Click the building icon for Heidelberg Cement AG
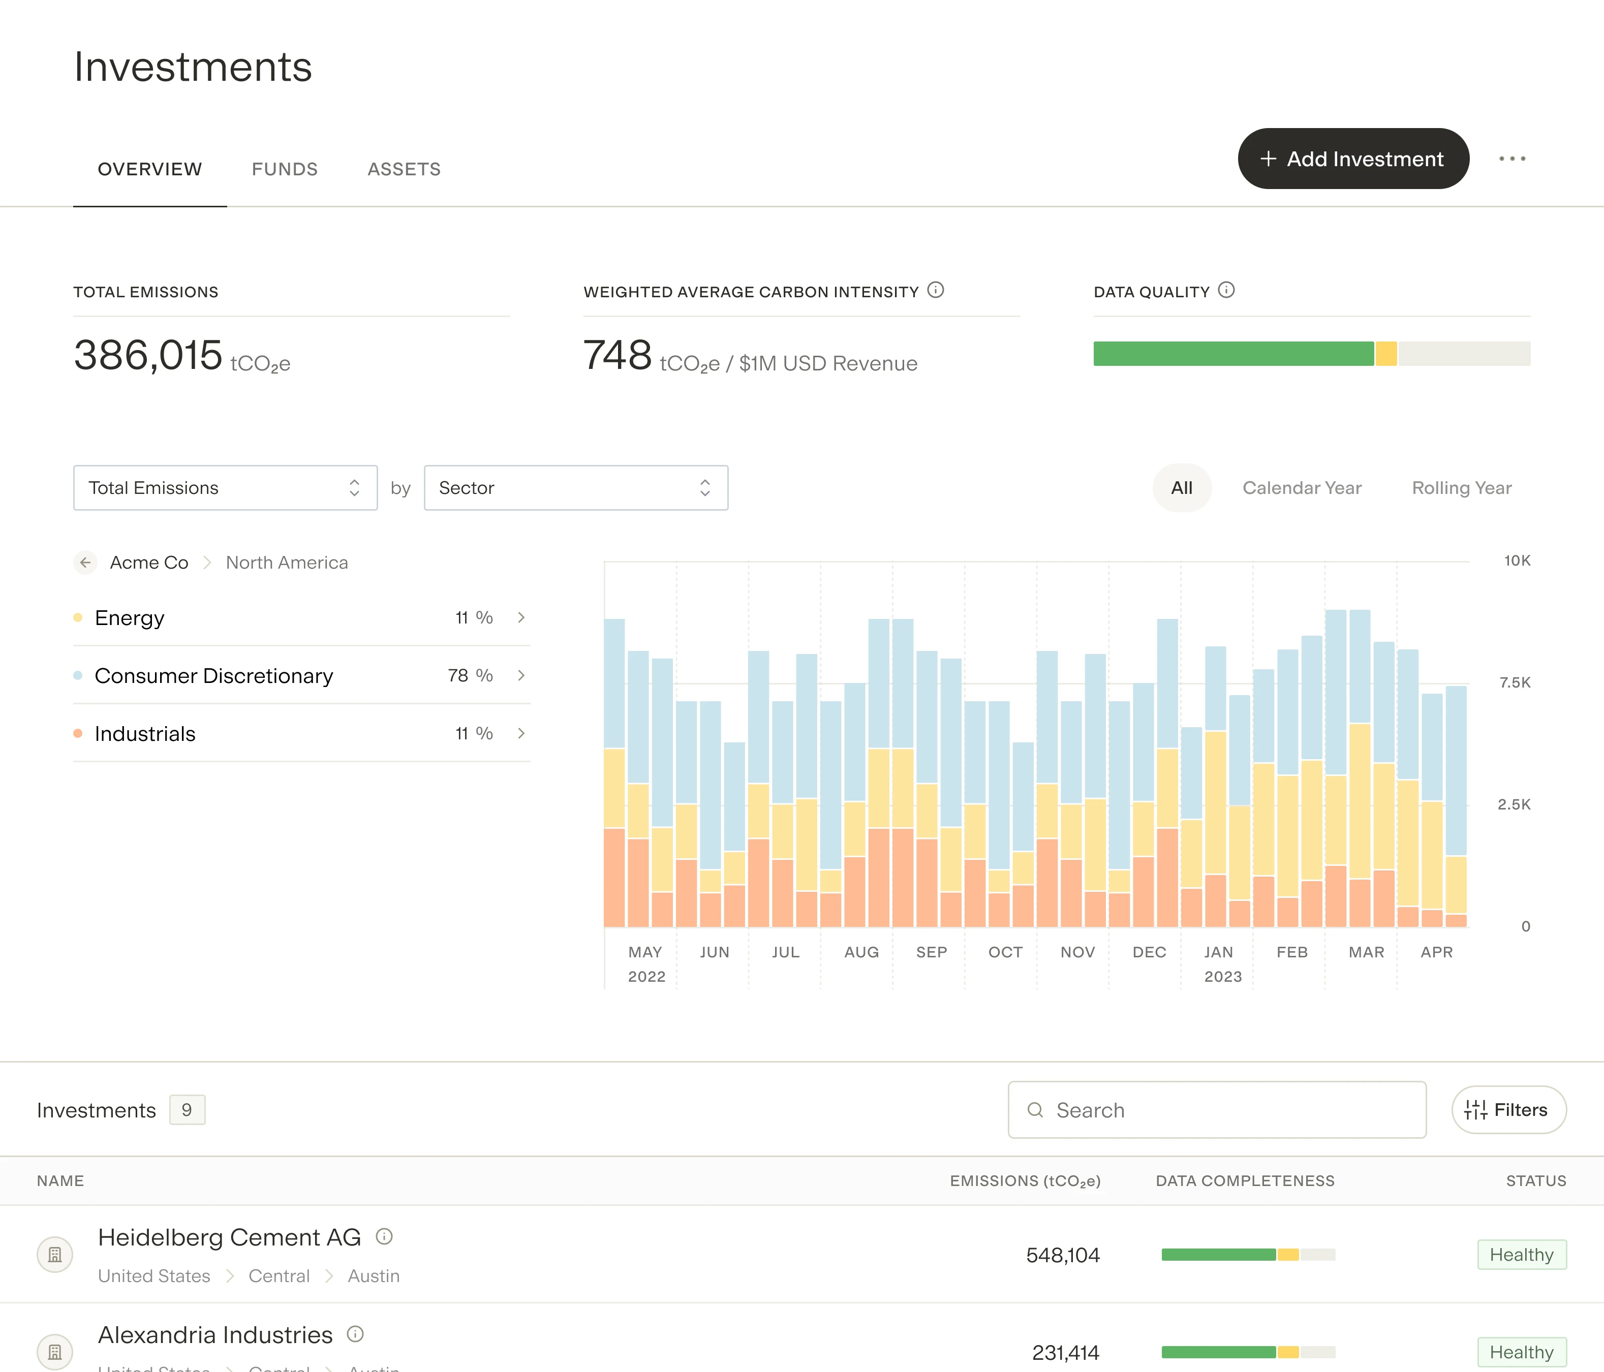 click(55, 1255)
